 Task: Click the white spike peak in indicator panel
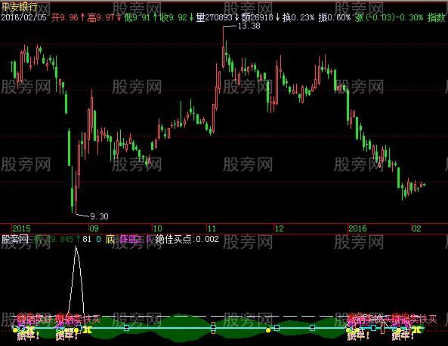coord(76,247)
